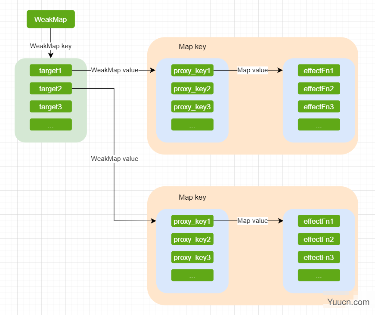Viewport: 375px width, 315px height.
Task: Click effectFn1 in the upper Map group
Action: [x=319, y=71]
